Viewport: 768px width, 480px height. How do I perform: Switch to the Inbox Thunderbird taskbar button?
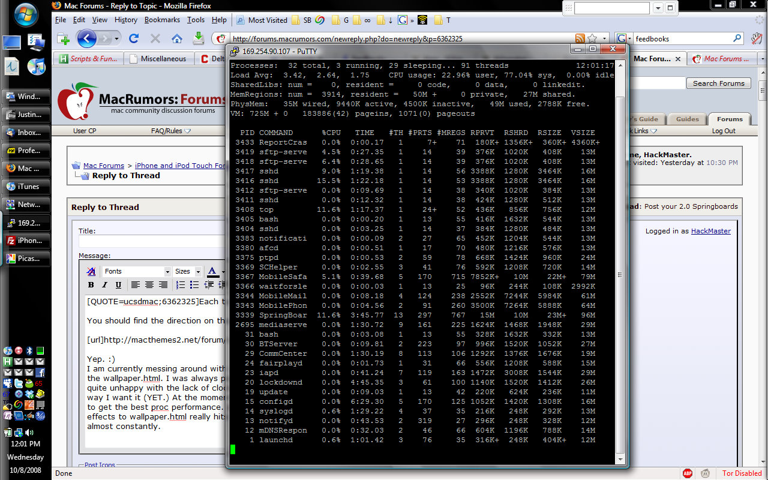coord(25,133)
